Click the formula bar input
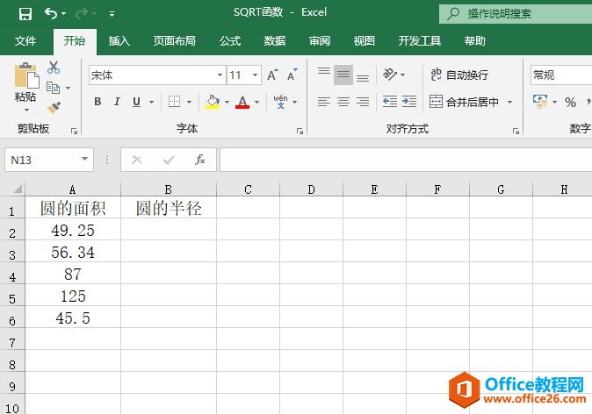The width and height of the screenshot is (592, 414). (x=406, y=160)
